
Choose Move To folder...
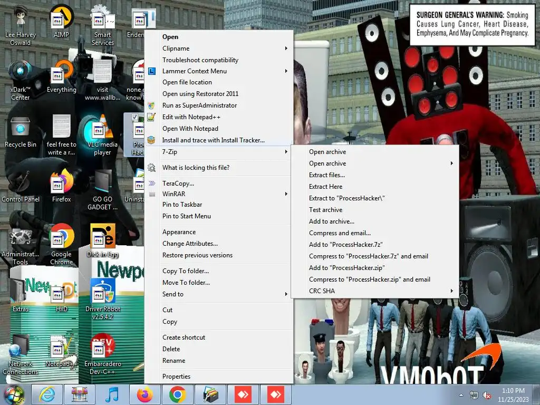pos(219,283)
